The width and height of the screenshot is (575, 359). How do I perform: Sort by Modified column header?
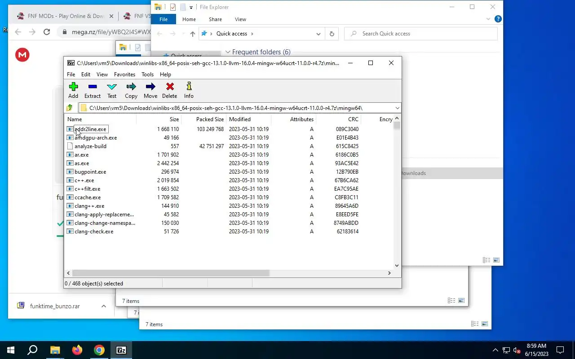pos(248,119)
